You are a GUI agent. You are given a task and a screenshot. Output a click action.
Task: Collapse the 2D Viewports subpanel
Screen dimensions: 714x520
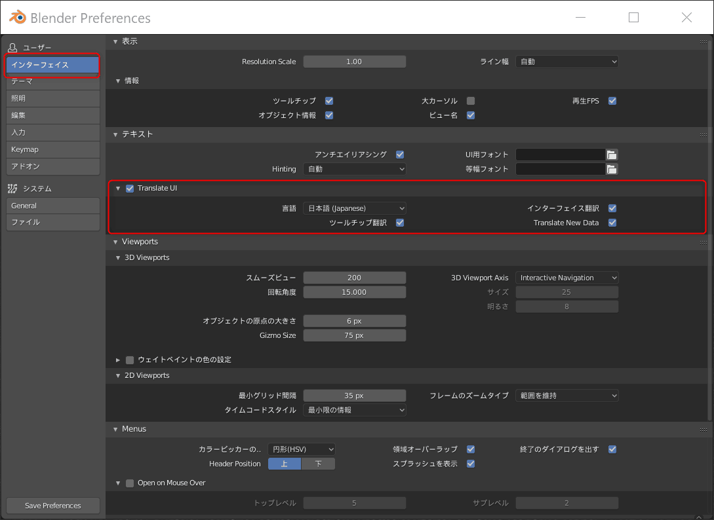(118, 376)
